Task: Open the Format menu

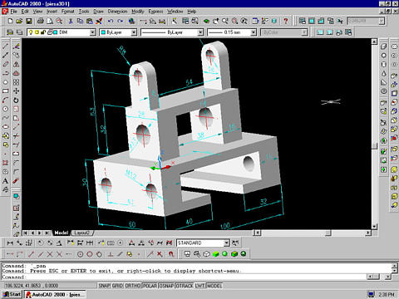Action: click(68, 12)
